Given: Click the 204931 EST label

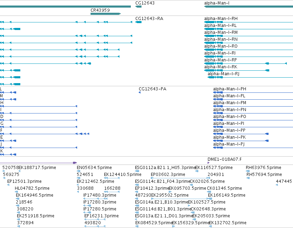Looking at the screenshot, I should [x=216, y=175].
